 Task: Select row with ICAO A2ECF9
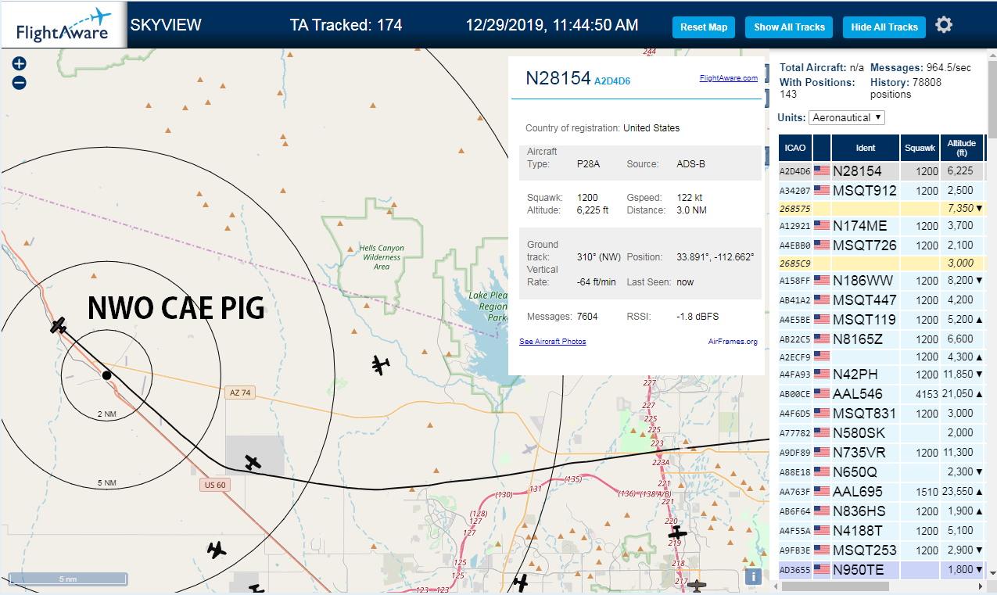pyautogui.click(x=881, y=357)
